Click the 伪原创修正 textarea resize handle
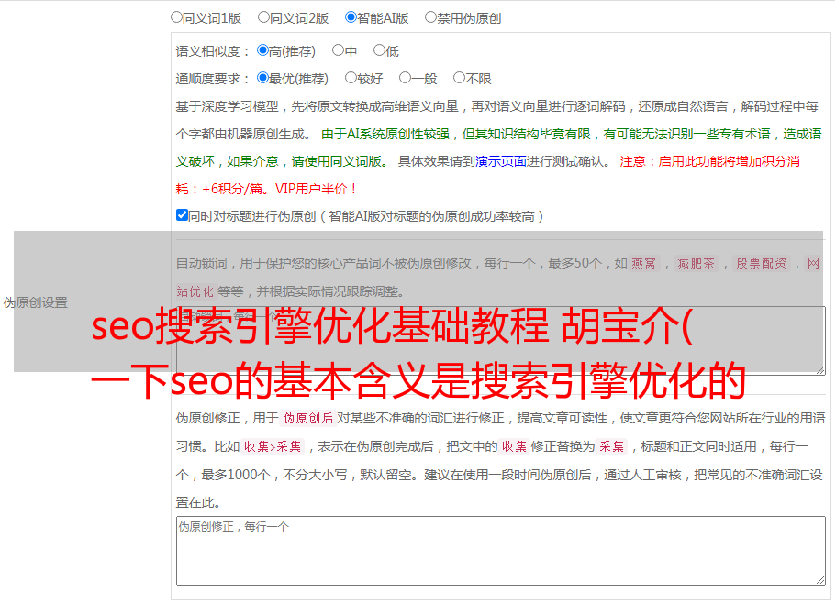The width and height of the screenshot is (836, 603). (820, 580)
